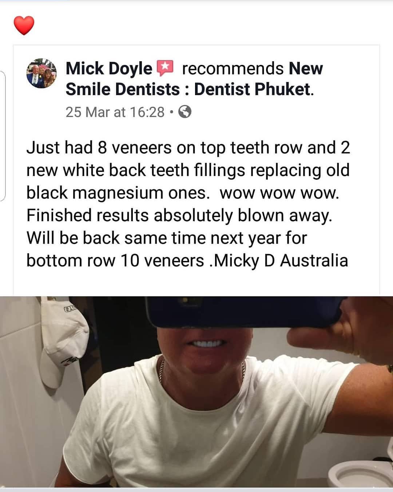
Task: Open the selfie photo attached to review
Action: coord(196,392)
